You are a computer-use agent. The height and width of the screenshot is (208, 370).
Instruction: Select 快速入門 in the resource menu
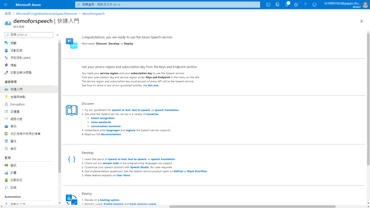coord(29,90)
